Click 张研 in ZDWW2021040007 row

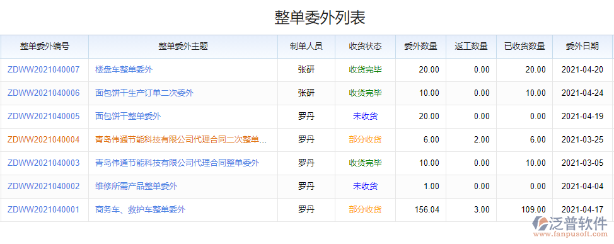click(306, 70)
